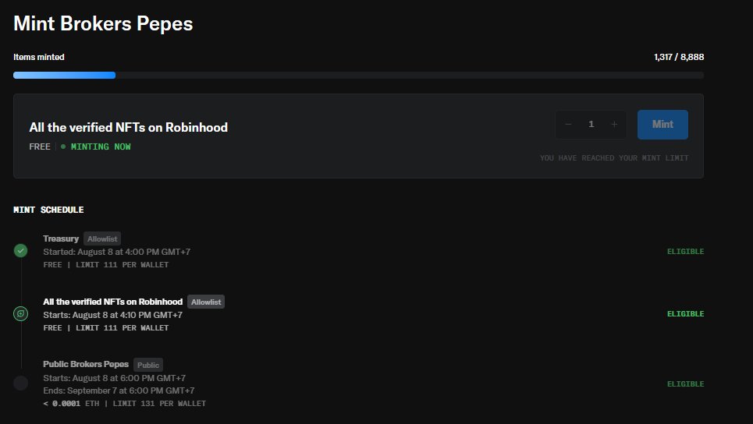Click 'FREE | LIMIT 111 PER WALLET' under verified NFTs stage
The image size is (753, 424).
coord(105,328)
